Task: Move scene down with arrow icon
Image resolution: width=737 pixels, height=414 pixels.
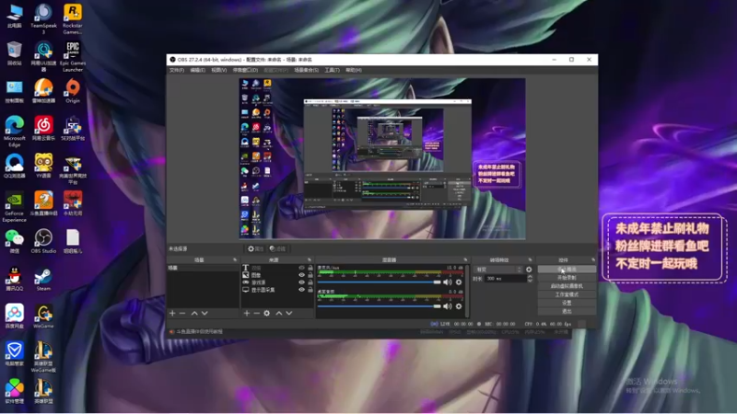Action: point(205,313)
